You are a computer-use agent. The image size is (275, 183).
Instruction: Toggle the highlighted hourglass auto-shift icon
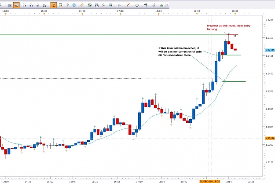click(x=54, y=5)
